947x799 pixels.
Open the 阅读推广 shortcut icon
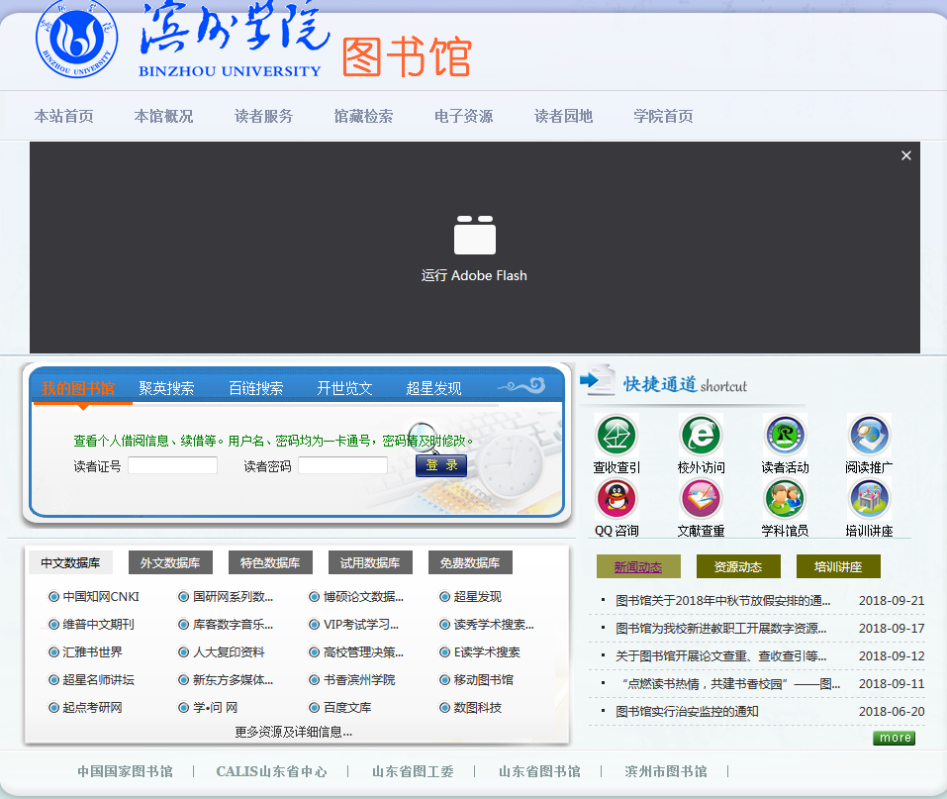(869, 437)
